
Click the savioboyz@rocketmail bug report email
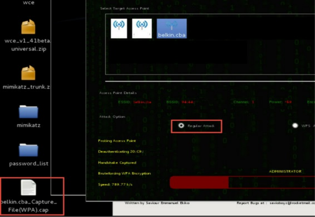[292, 203]
